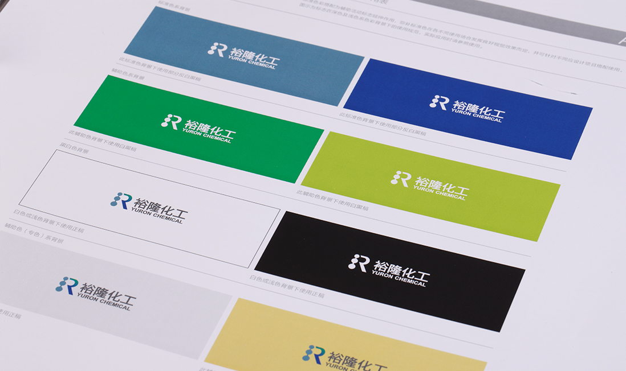Select the white R emblem on the green panel
626x371 pixels.
(171, 121)
